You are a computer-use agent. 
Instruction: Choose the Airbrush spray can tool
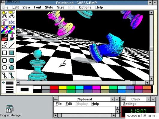pyautogui.click(x=4, y=22)
